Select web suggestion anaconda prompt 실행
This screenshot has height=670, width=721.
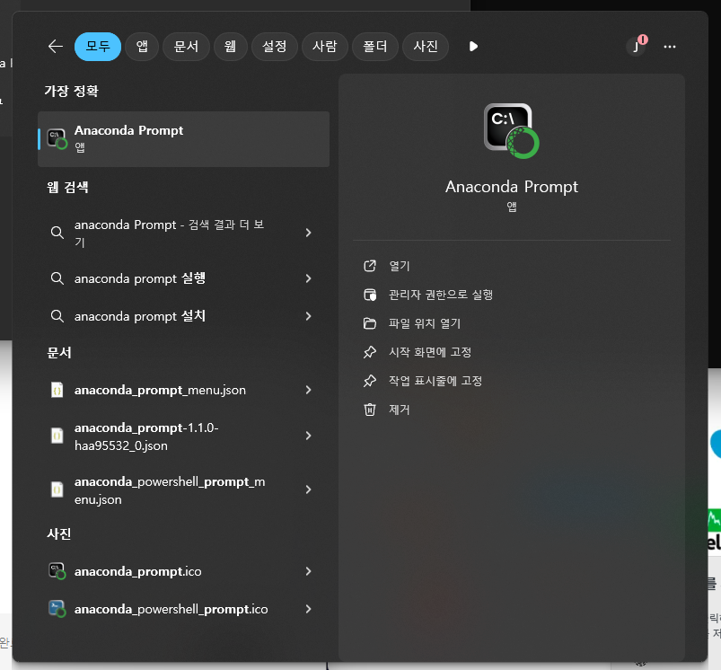click(140, 278)
